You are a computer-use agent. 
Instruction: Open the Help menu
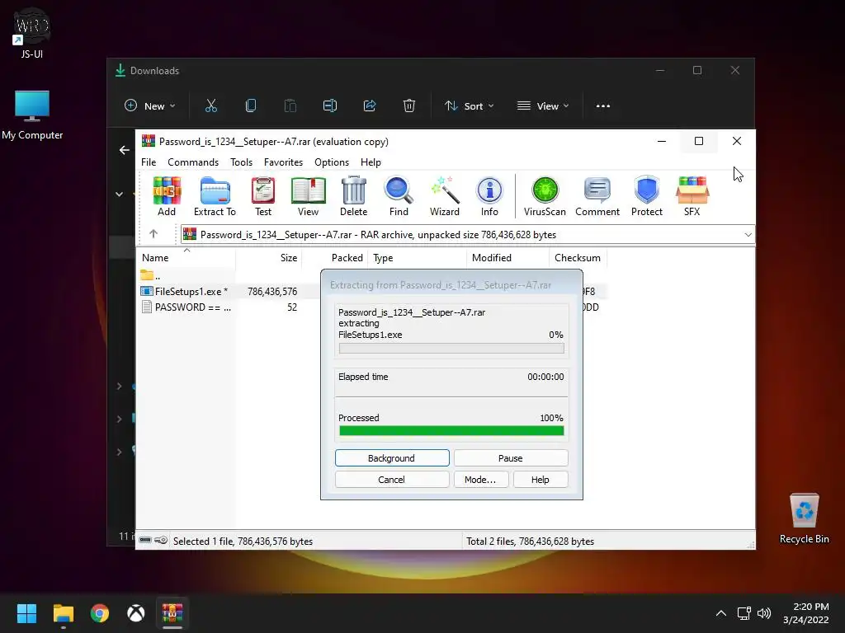[371, 162]
